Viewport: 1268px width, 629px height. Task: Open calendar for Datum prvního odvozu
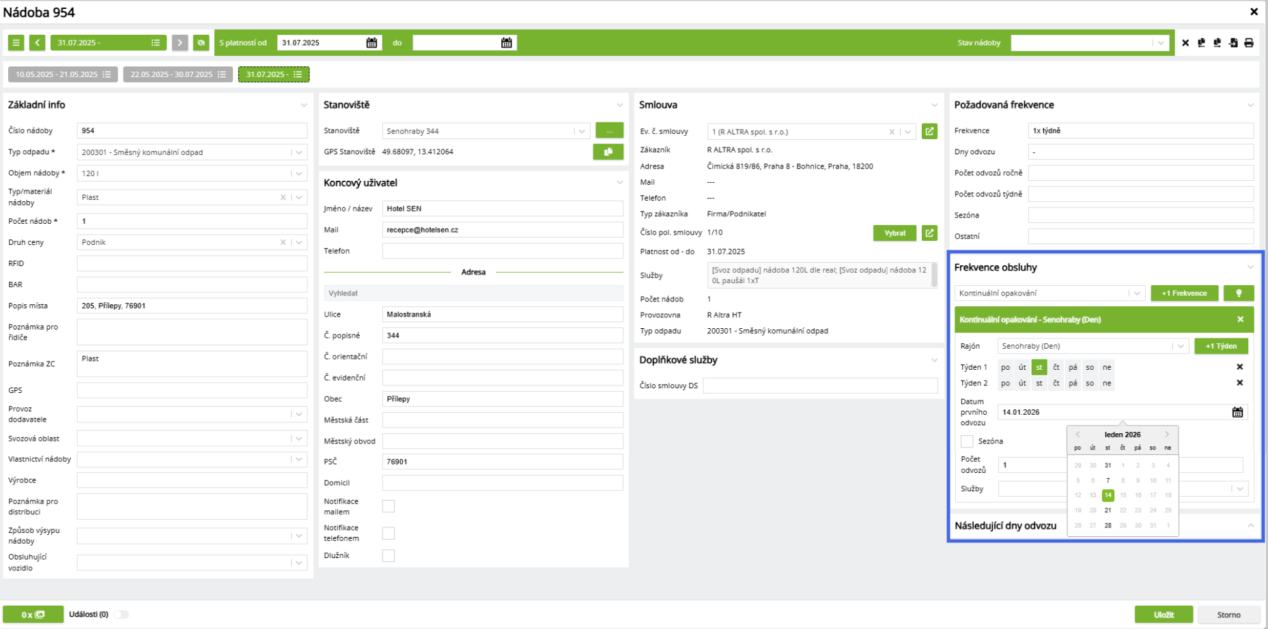1237,412
